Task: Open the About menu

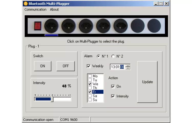Action: (54, 9)
